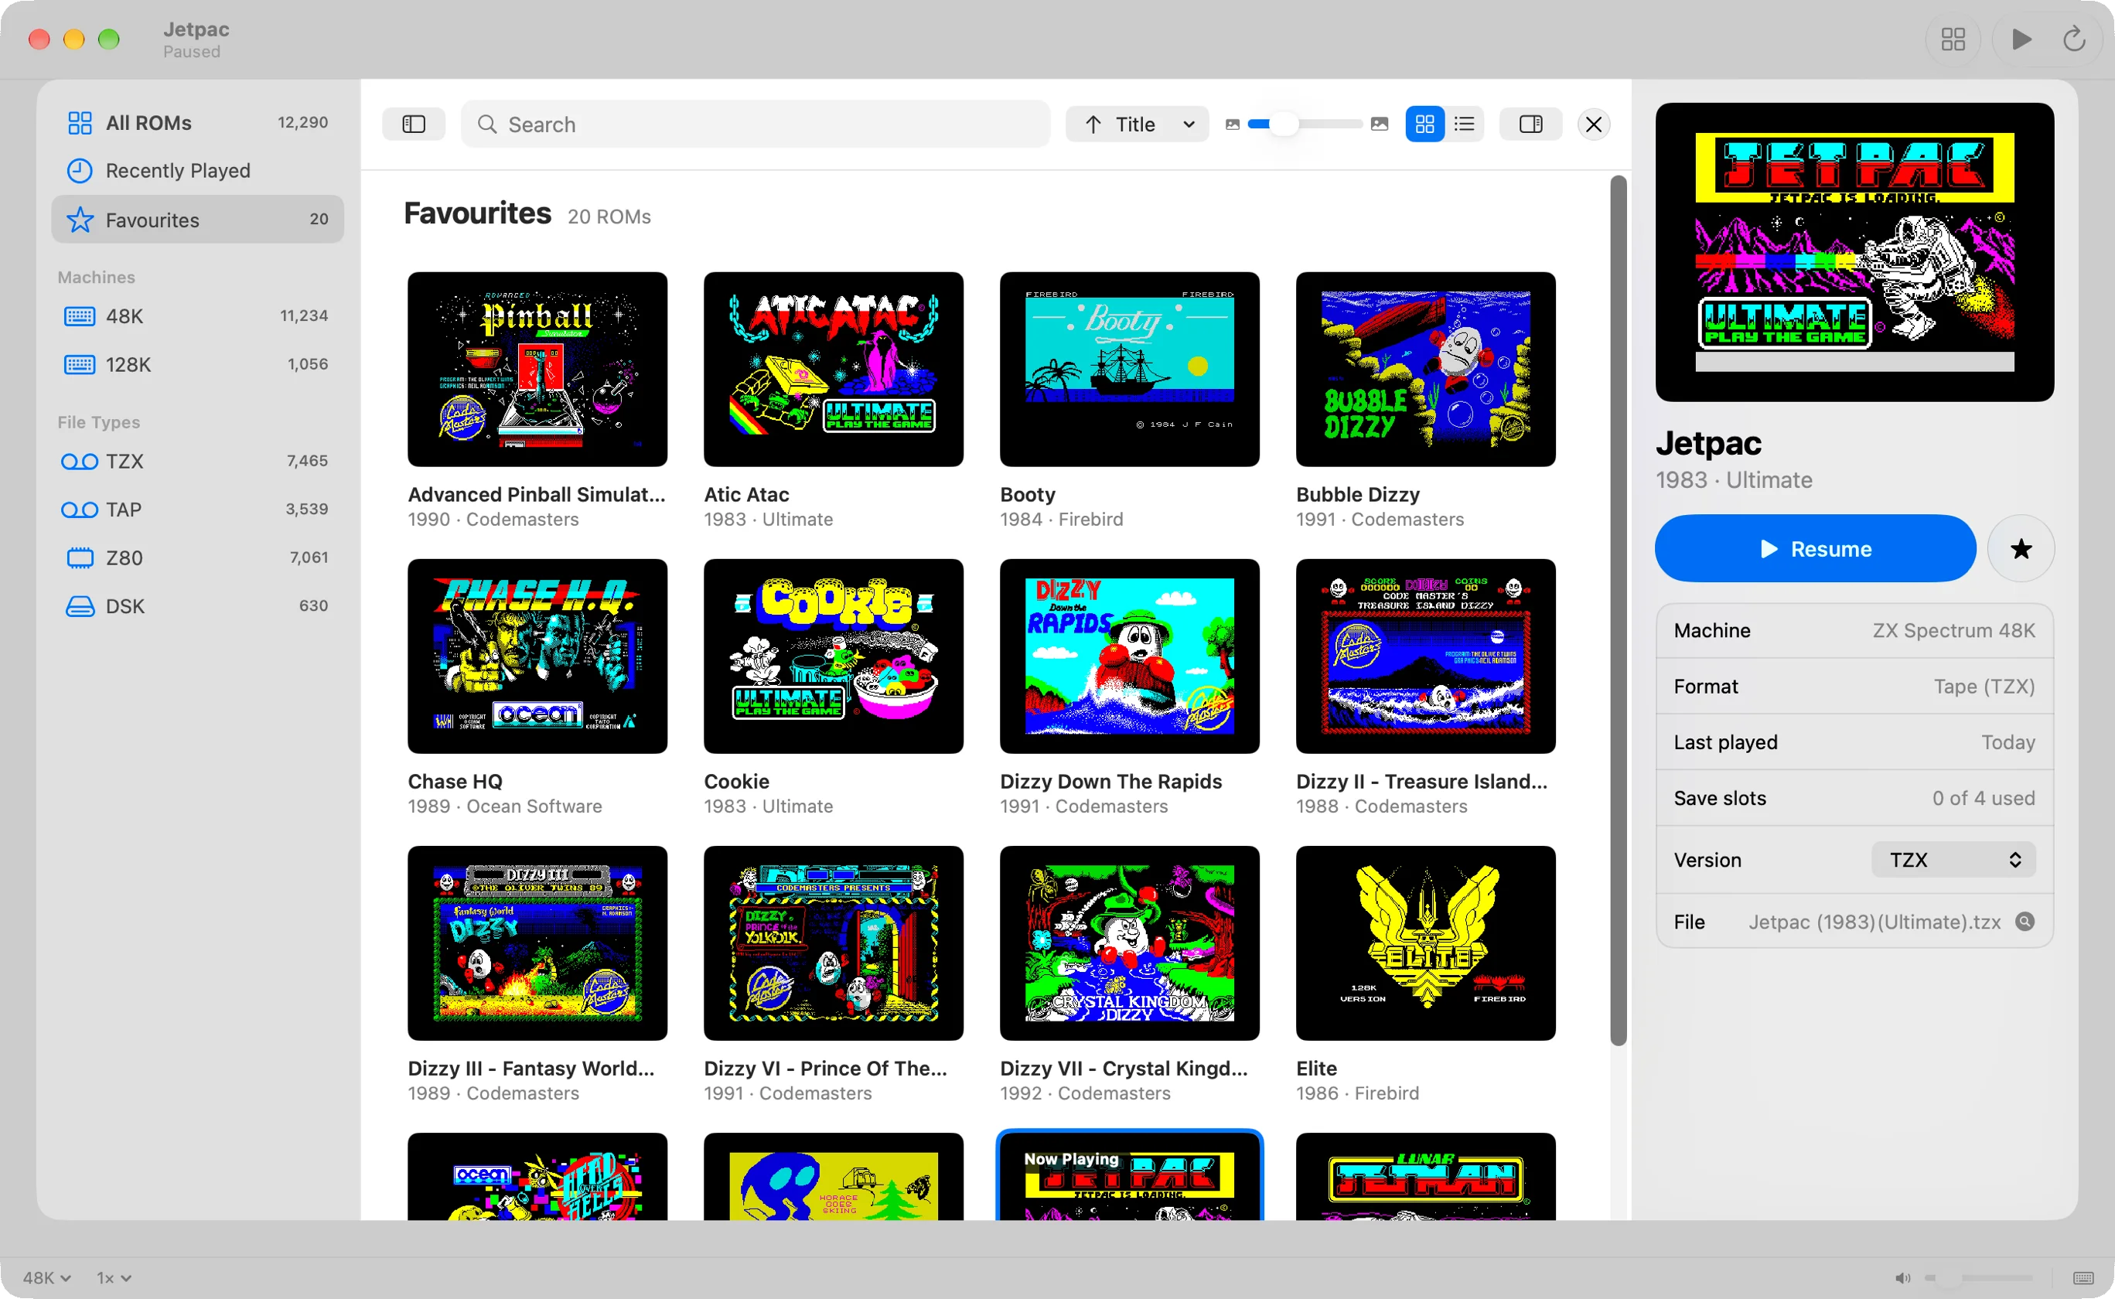Open the 48K machine dropdown in status bar

click(46, 1277)
